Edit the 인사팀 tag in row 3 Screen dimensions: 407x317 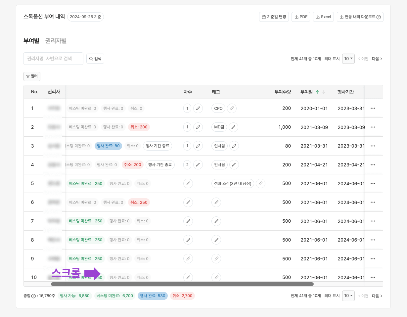click(x=234, y=146)
